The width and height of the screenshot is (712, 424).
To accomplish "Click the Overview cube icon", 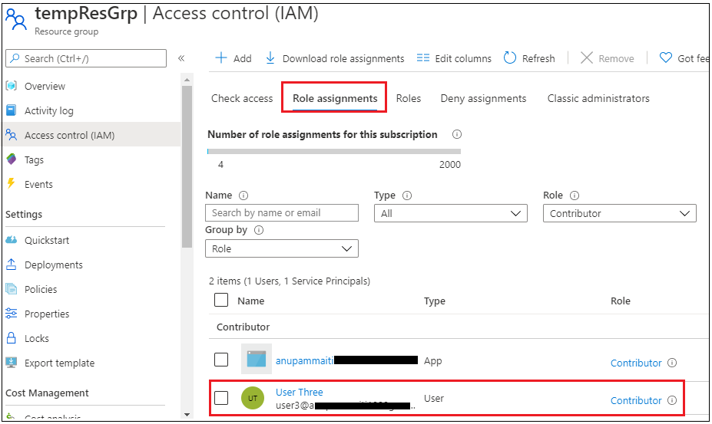I will click(x=12, y=86).
